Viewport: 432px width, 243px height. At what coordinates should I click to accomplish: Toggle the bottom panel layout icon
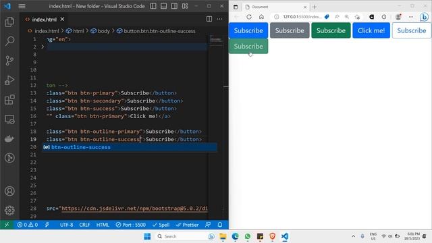point(163,6)
